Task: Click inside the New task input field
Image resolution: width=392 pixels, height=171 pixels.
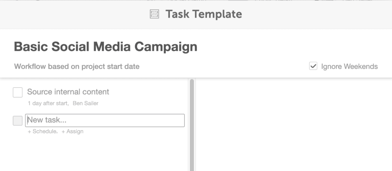Action: point(105,120)
